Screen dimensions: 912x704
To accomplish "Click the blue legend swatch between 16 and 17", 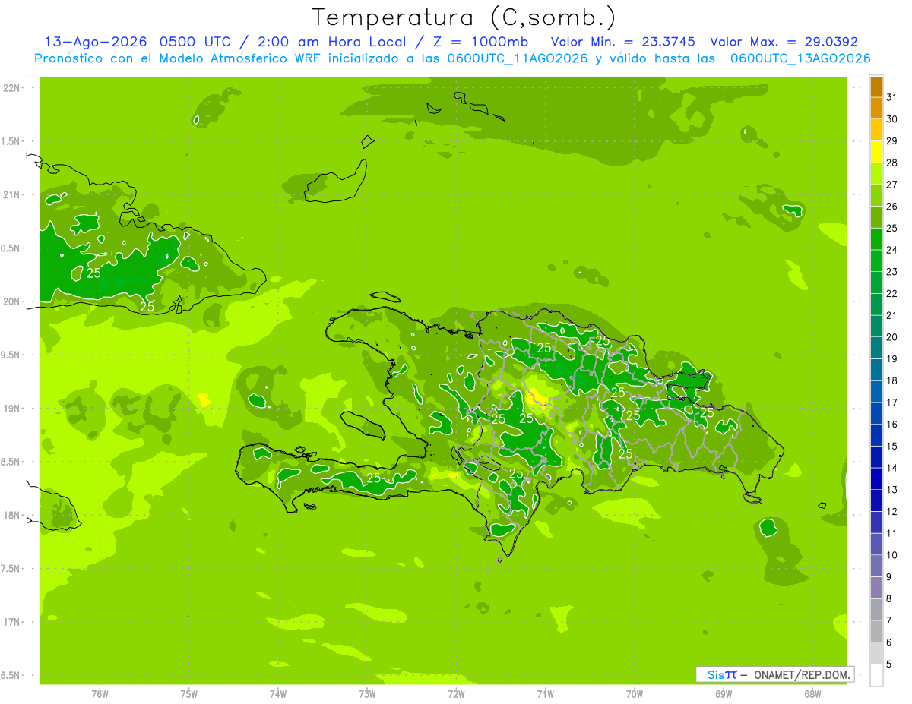I will click(x=876, y=413).
